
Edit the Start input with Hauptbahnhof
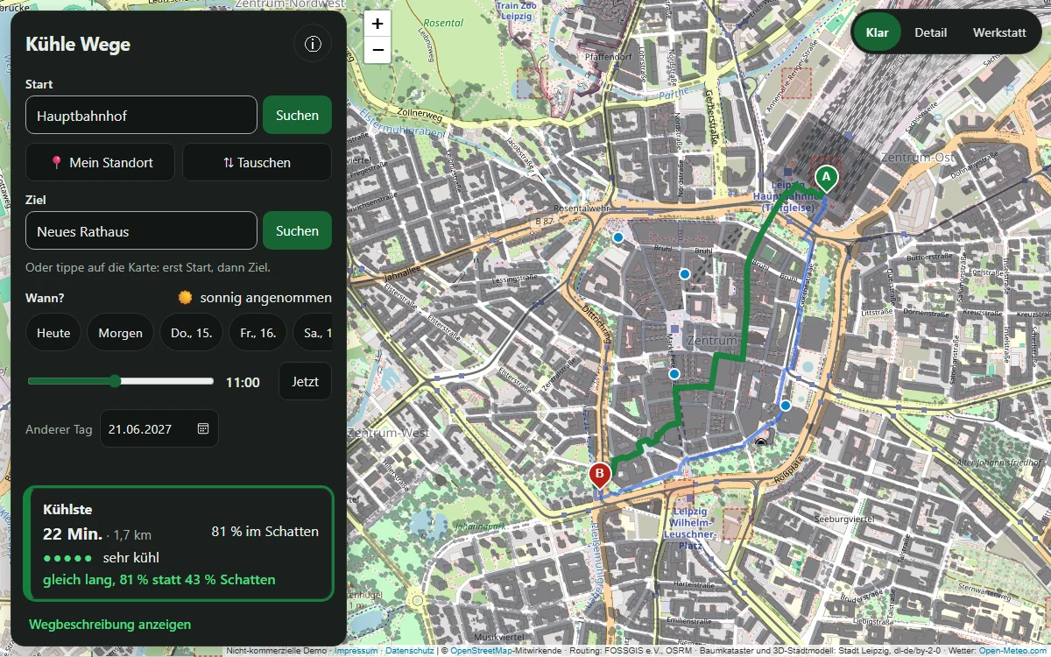tap(141, 115)
